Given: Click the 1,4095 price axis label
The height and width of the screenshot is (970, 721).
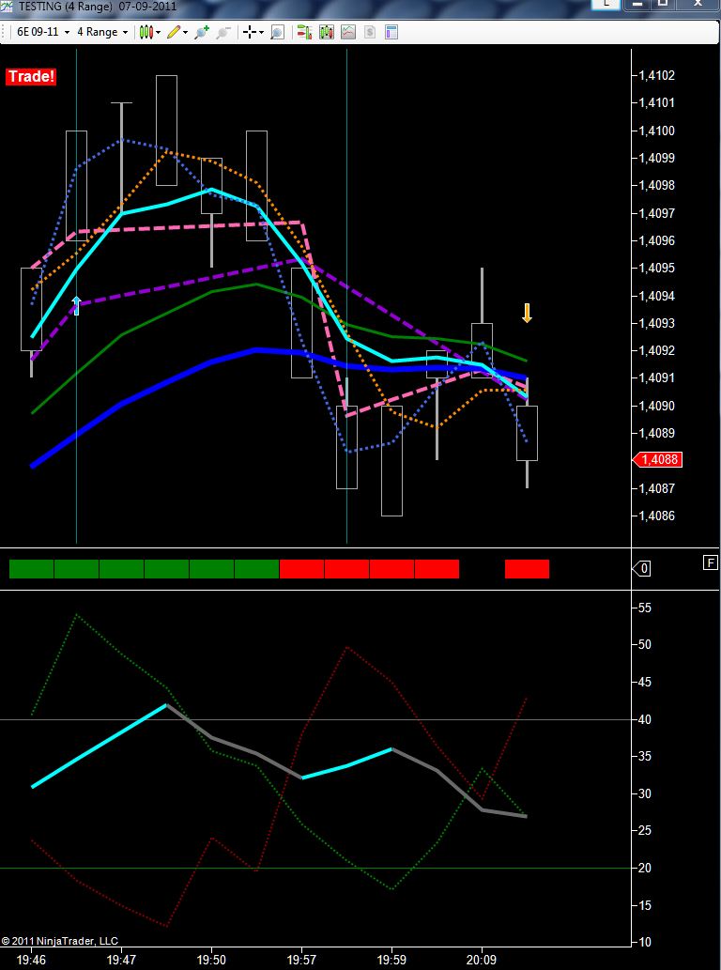Looking at the screenshot, I should click(656, 269).
